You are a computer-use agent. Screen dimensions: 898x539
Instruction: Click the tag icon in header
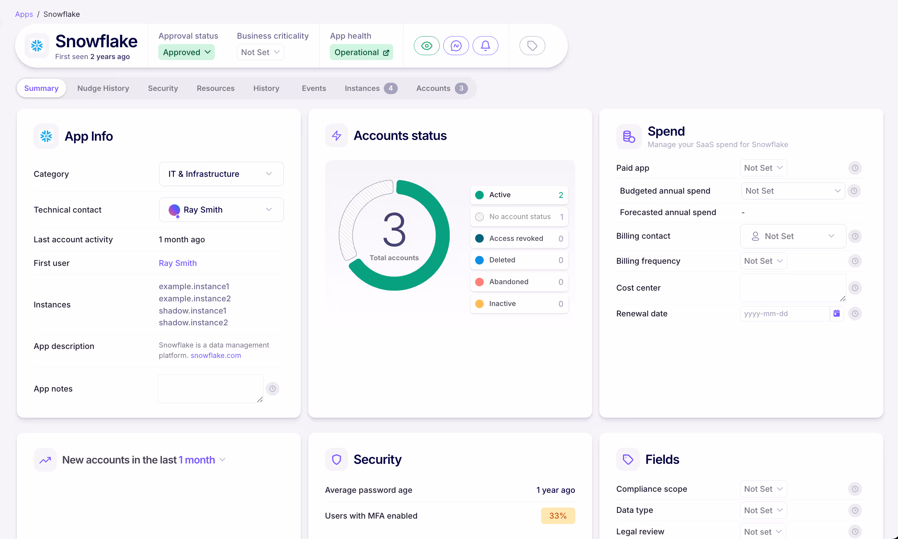coord(532,46)
